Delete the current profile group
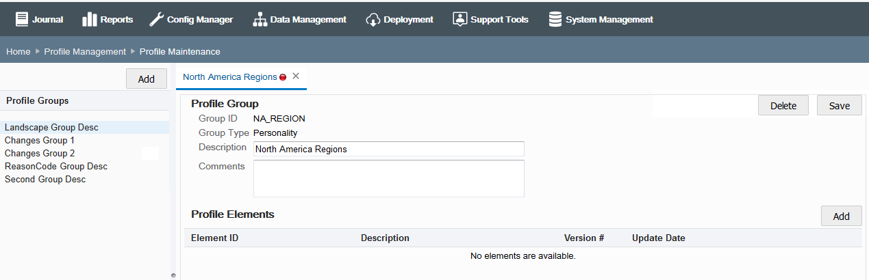 783,106
